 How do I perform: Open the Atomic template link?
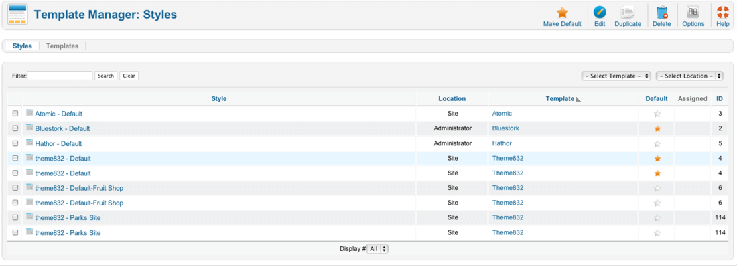click(x=502, y=114)
